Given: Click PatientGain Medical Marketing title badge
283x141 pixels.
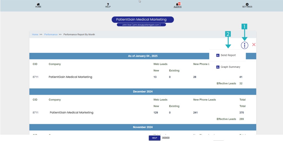Looking at the screenshot, I should click(143, 20).
